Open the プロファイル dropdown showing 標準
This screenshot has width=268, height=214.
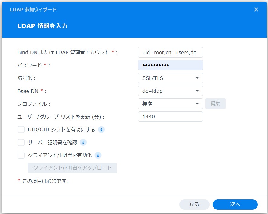(x=170, y=104)
